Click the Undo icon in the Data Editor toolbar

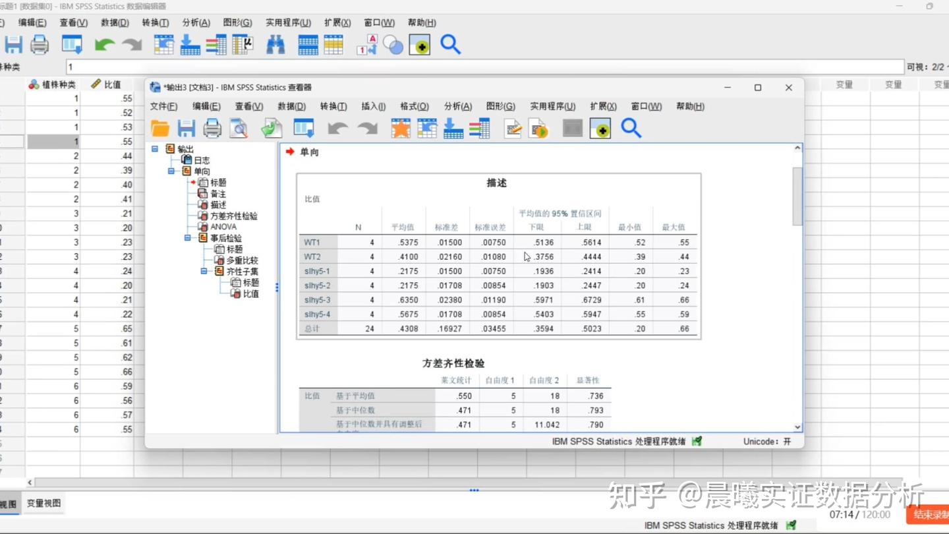pos(104,45)
